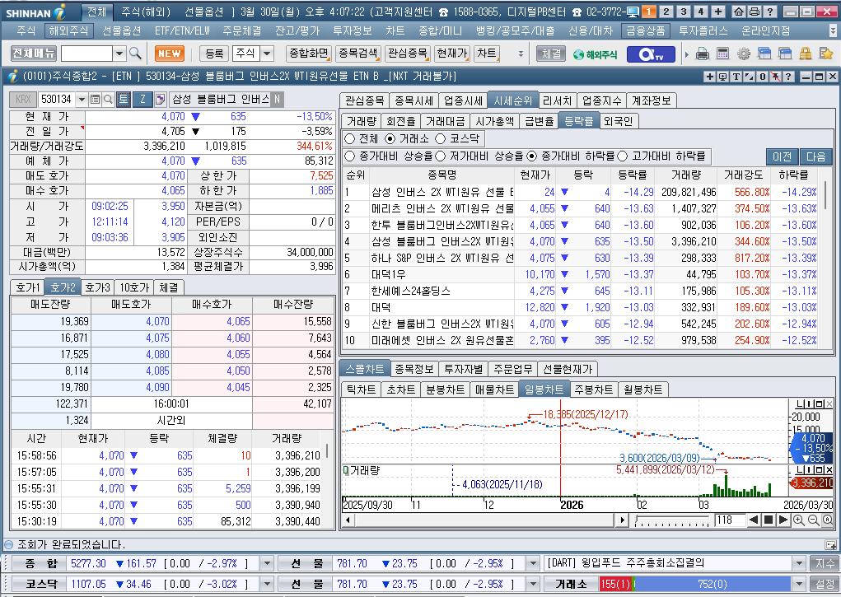
Task: Click the chart stop square button
Action: [769, 520]
